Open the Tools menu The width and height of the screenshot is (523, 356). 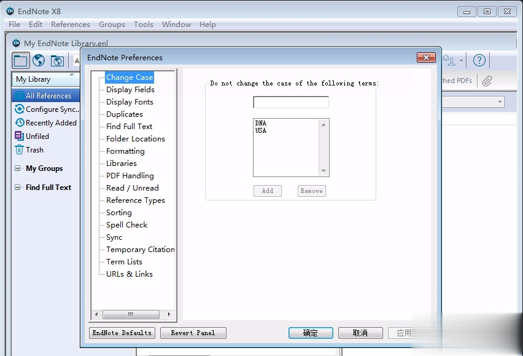click(x=144, y=25)
